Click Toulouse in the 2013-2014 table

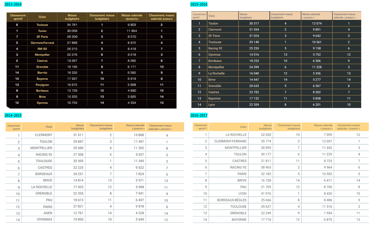pos(42,25)
